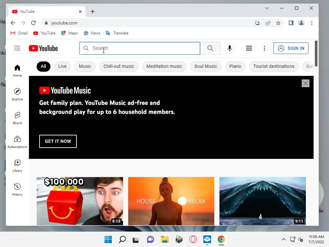Open the $100,000 Happy Meal video thumbnail

[80, 201]
